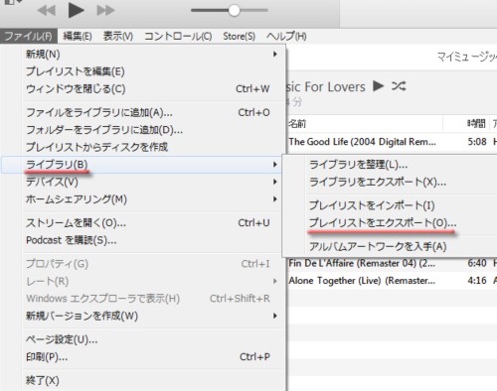The width and height of the screenshot is (497, 391).
Task: Open the コントロール(C) menu
Action: pos(178,36)
